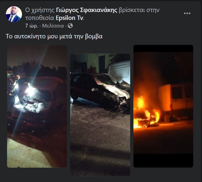Viewport: 202px width, 182px height.
Task: Click the black top bar of right photo
Action: point(163,49)
